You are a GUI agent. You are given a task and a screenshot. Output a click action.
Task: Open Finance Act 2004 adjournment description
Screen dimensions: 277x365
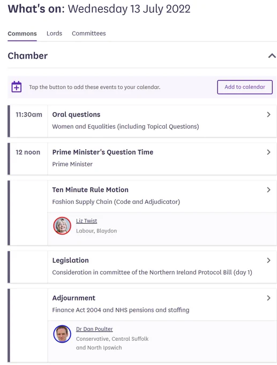pyautogui.click(x=121, y=310)
